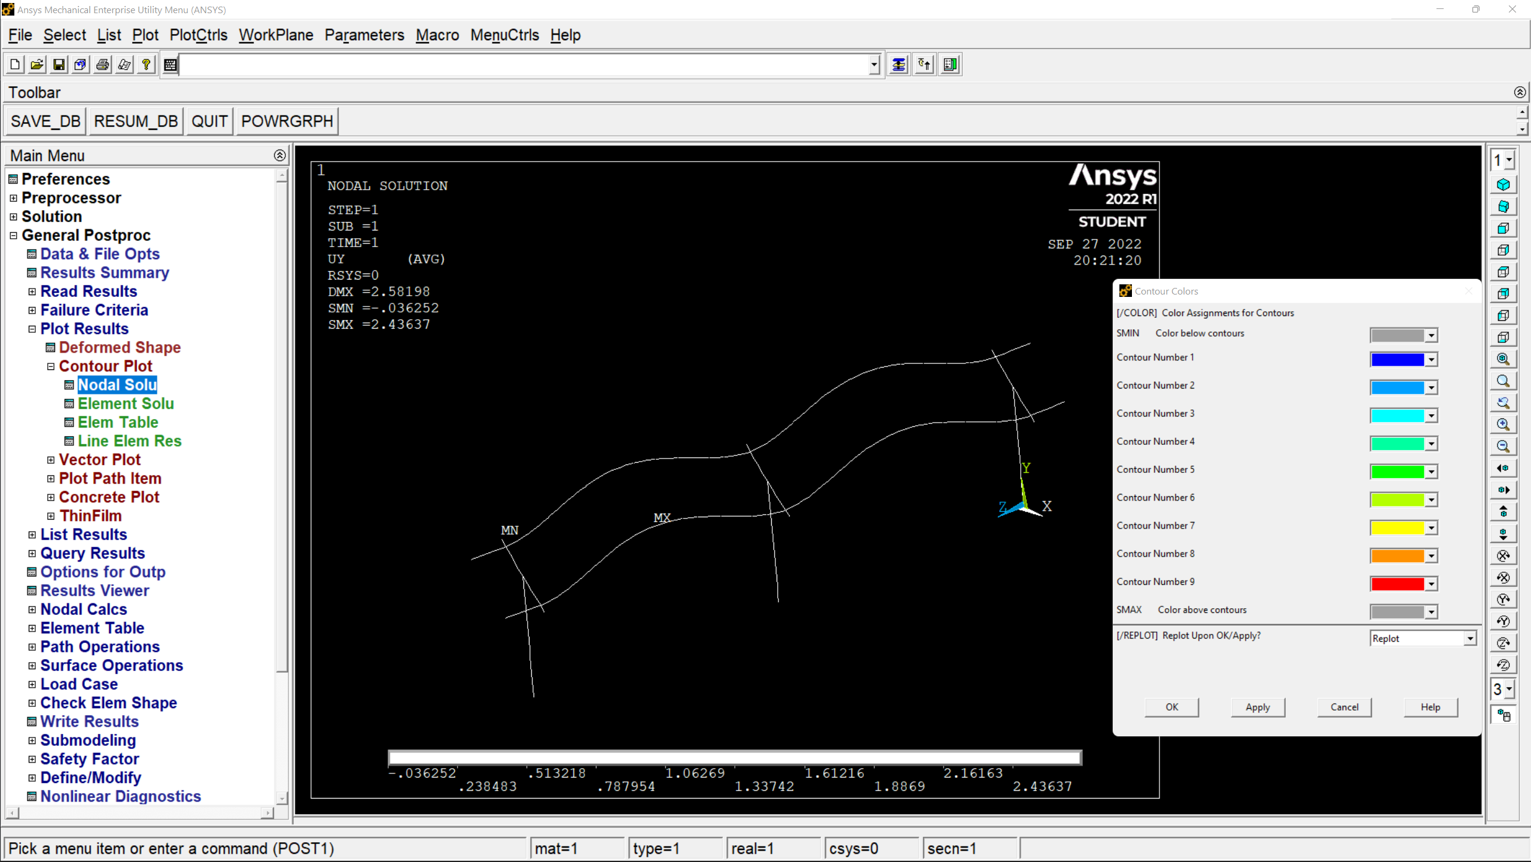Viewport: 1531px width, 862px height.
Task: Collapse the Contour Plot node
Action: (x=51, y=367)
